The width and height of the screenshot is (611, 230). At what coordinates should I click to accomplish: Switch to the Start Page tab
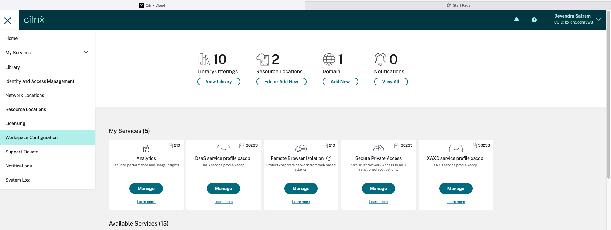pos(458,5)
